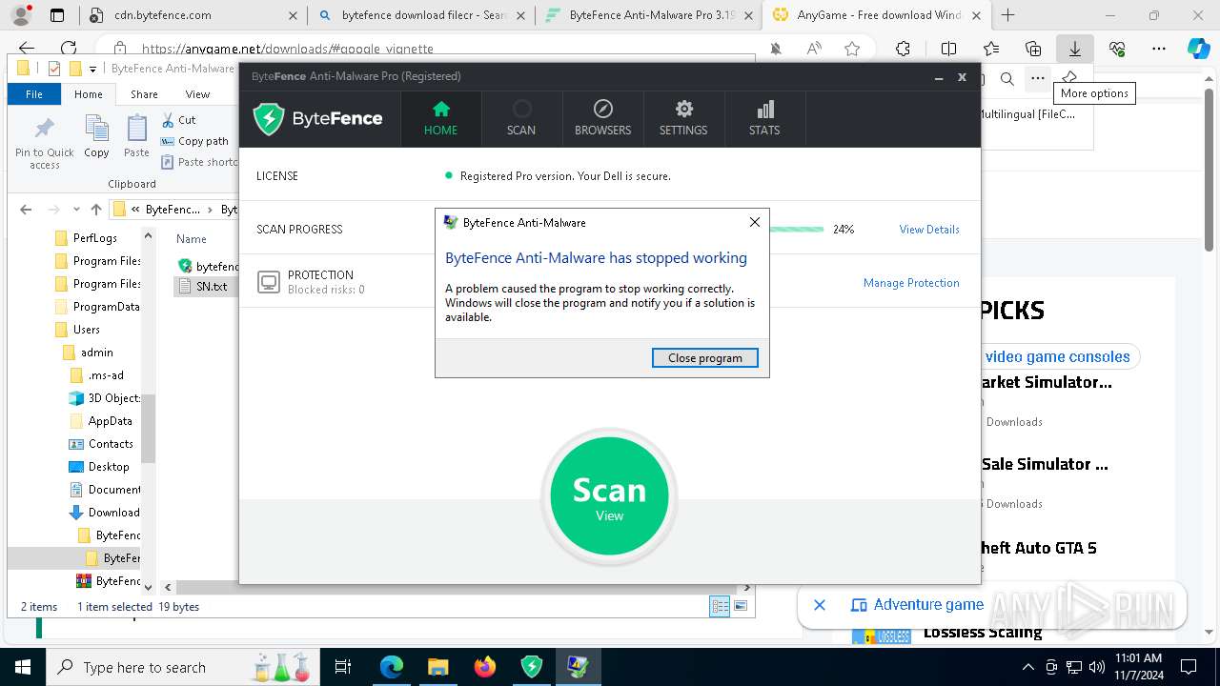Open the Edge Extensions puzzle icon
Viewport: 1220px width, 686px height.
903,49
